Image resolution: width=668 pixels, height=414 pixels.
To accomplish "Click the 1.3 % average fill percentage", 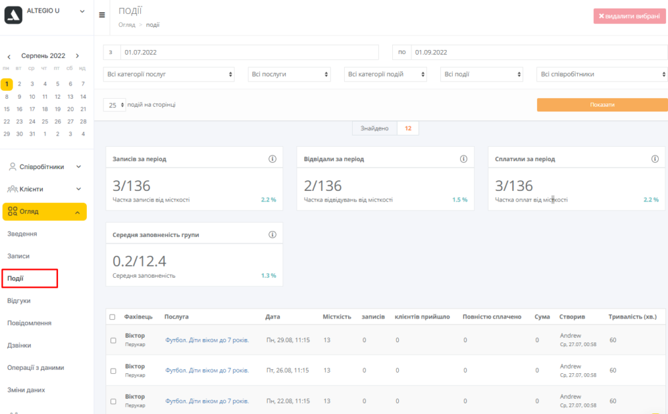I will 269,276.
